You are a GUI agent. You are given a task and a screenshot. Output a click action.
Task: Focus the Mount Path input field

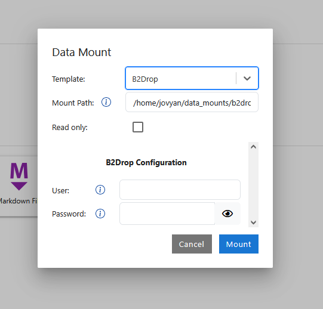(x=192, y=102)
